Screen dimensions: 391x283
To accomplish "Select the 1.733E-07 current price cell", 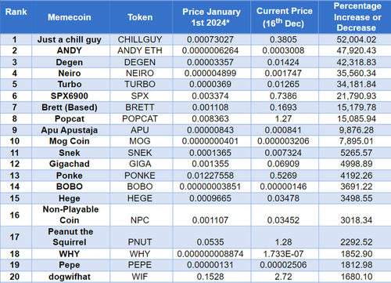I will (283, 254).
